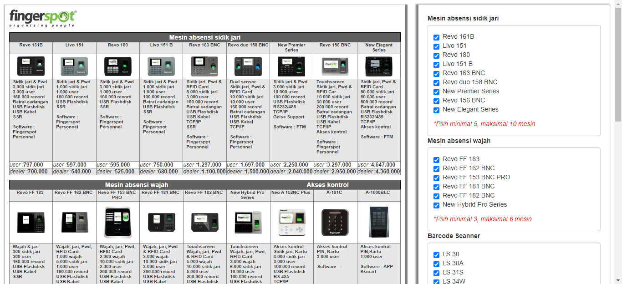Click the Revo duo 158 BNC image

click(x=248, y=66)
